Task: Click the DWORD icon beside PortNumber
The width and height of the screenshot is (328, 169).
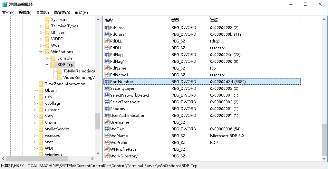Action: click(x=107, y=81)
